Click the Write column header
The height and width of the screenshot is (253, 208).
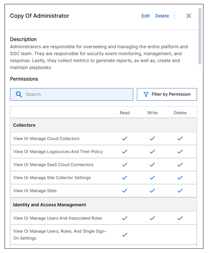point(152,113)
